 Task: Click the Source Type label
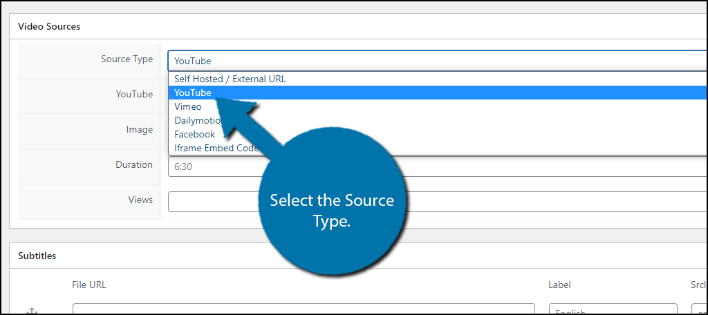pos(127,59)
